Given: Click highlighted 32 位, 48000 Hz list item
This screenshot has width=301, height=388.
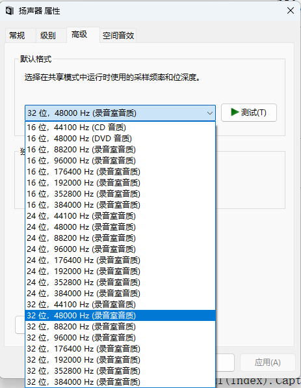Looking at the screenshot, I should tap(120, 316).
